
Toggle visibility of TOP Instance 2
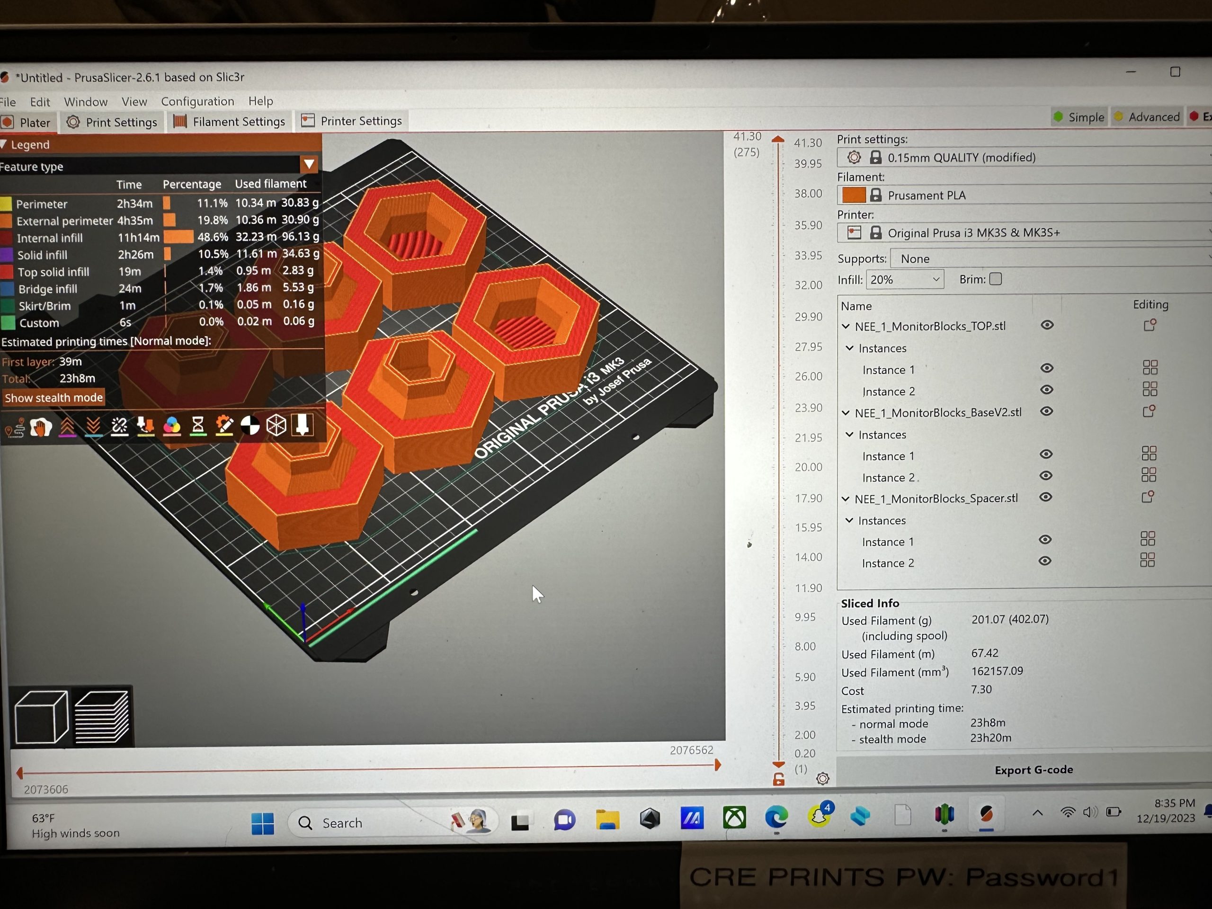1046,390
